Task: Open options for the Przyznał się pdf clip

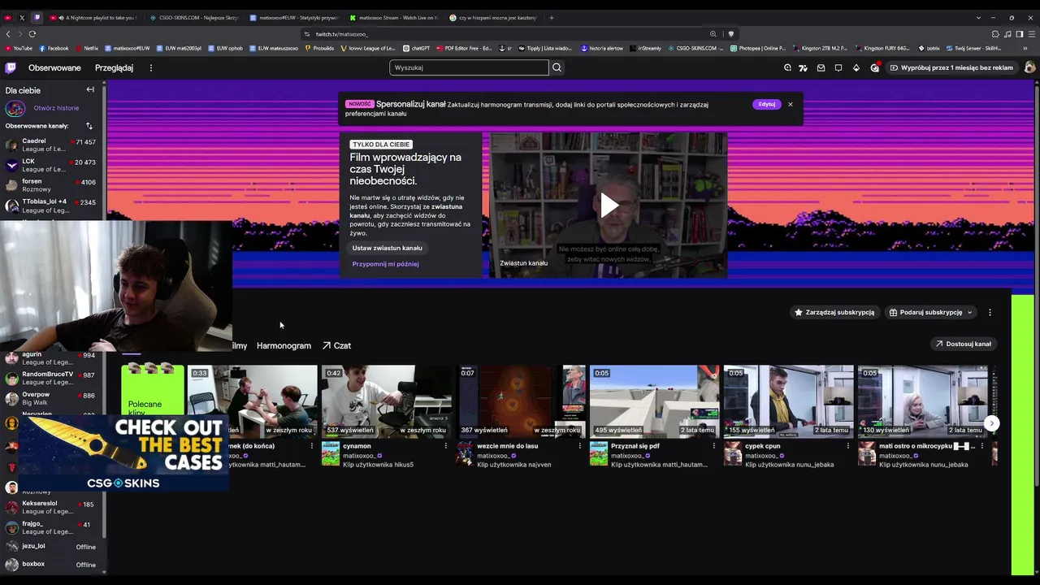Action: click(713, 446)
